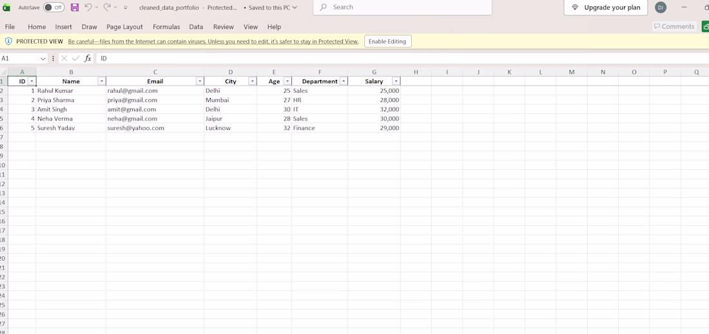
Task: Select the Department cell 'HR'
Action: pos(320,100)
